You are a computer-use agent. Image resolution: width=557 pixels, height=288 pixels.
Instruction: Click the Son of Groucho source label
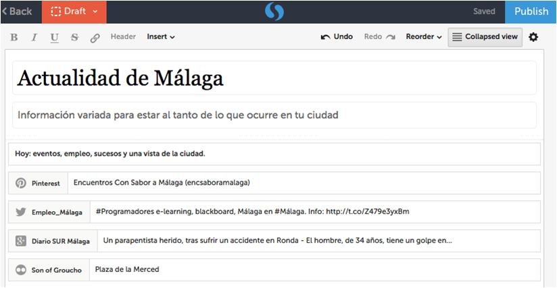coord(57,270)
